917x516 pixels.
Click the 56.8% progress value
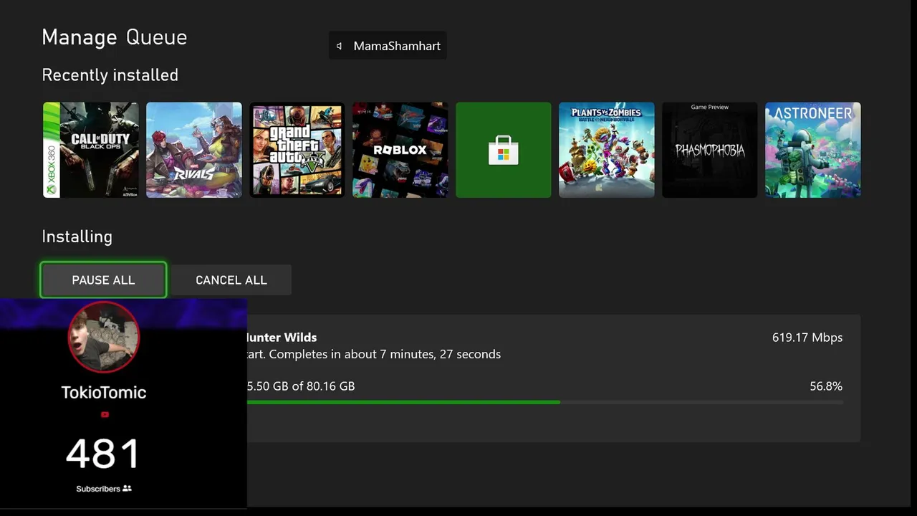pyautogui.click(x=826, y=386)
